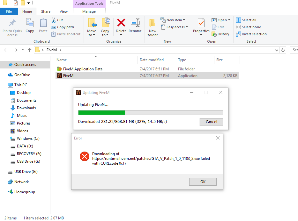Go back with the back arrow
The width and height of the screenshot is (298, 221).
coord(6,50)
